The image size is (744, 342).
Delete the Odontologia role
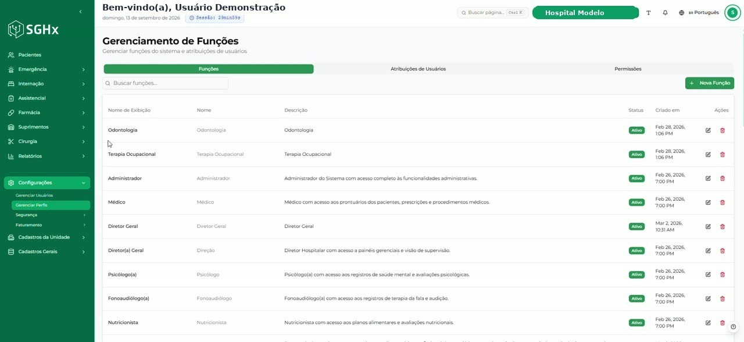(x=722, y=130)
